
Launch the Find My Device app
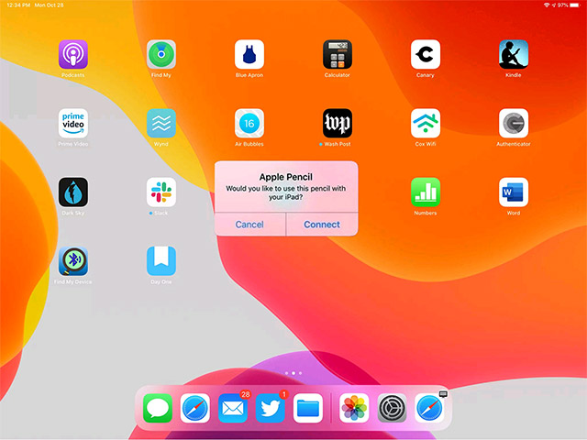point(73,261)
